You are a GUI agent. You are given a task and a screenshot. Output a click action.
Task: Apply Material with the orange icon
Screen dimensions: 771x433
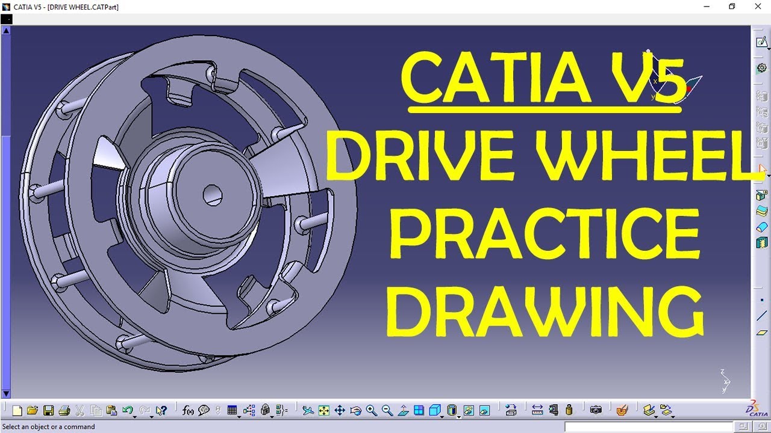click(622, 411)
